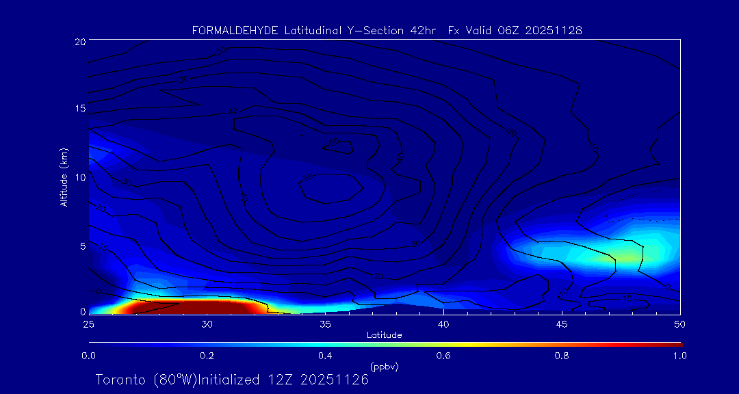Click the 'Toronto (80°W)Initialized 12Z 20251126' caption
The width and height of the screenshot is (739, 394).
pos(233,380)
